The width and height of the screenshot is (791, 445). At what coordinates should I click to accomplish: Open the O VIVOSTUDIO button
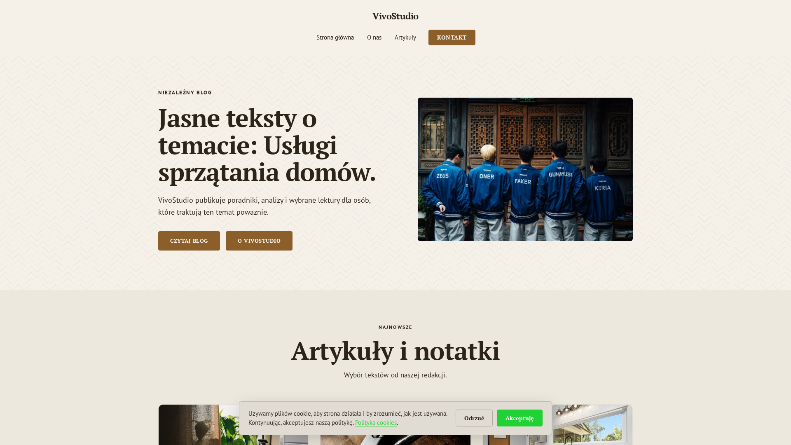259,241
